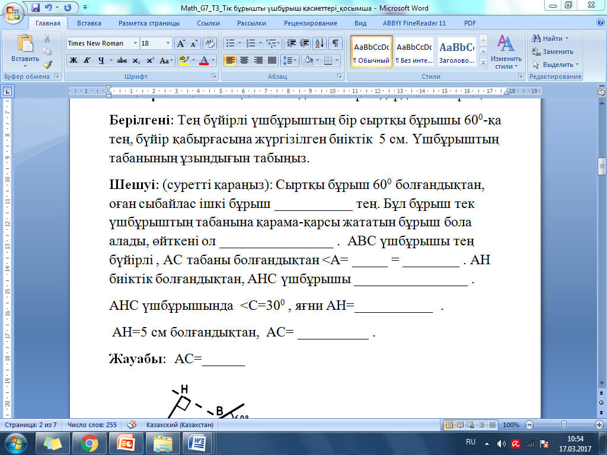Toggle show paragraph marks ¶
607x455 pixels.
tap(336, 43)
